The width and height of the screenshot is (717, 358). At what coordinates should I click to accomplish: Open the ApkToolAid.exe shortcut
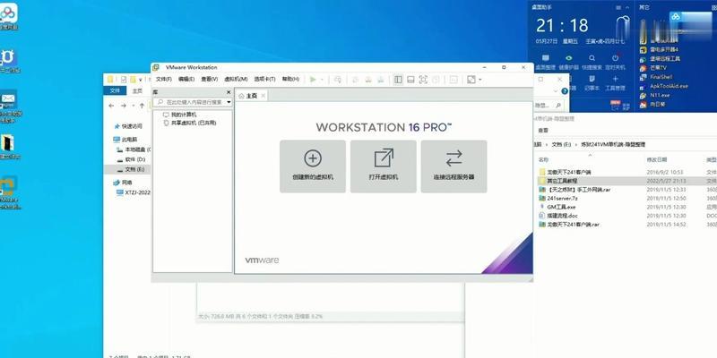[663, 86]
